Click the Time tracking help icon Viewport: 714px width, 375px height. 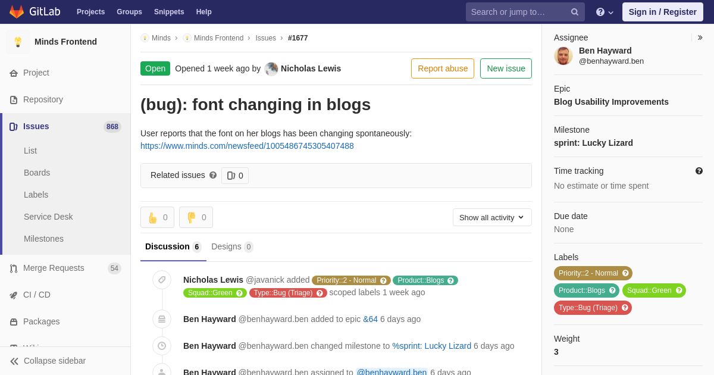tap(699, 171)
